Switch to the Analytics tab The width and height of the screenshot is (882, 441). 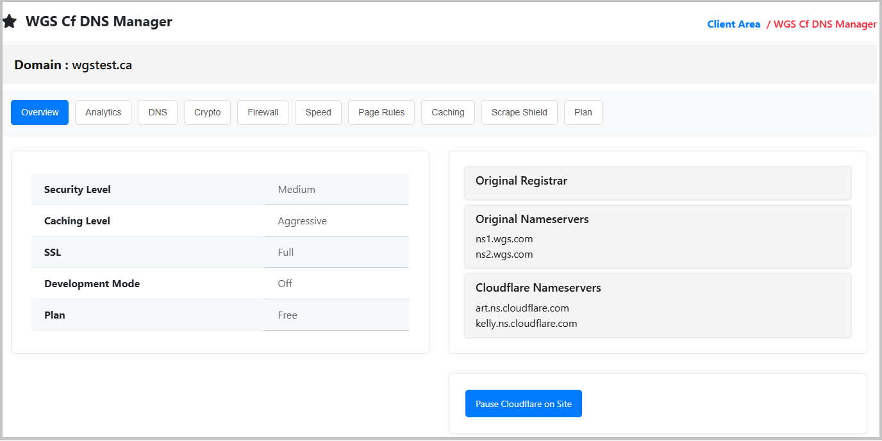pos(103,112)
